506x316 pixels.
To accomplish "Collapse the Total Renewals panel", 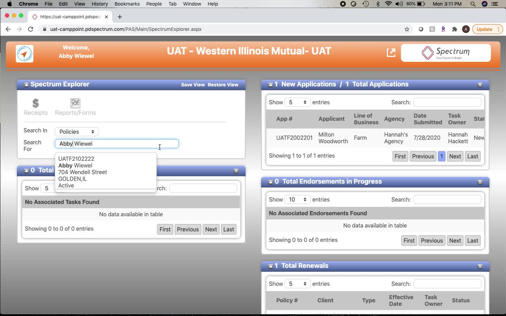I will pyautogui.click(x=270, y=266).
